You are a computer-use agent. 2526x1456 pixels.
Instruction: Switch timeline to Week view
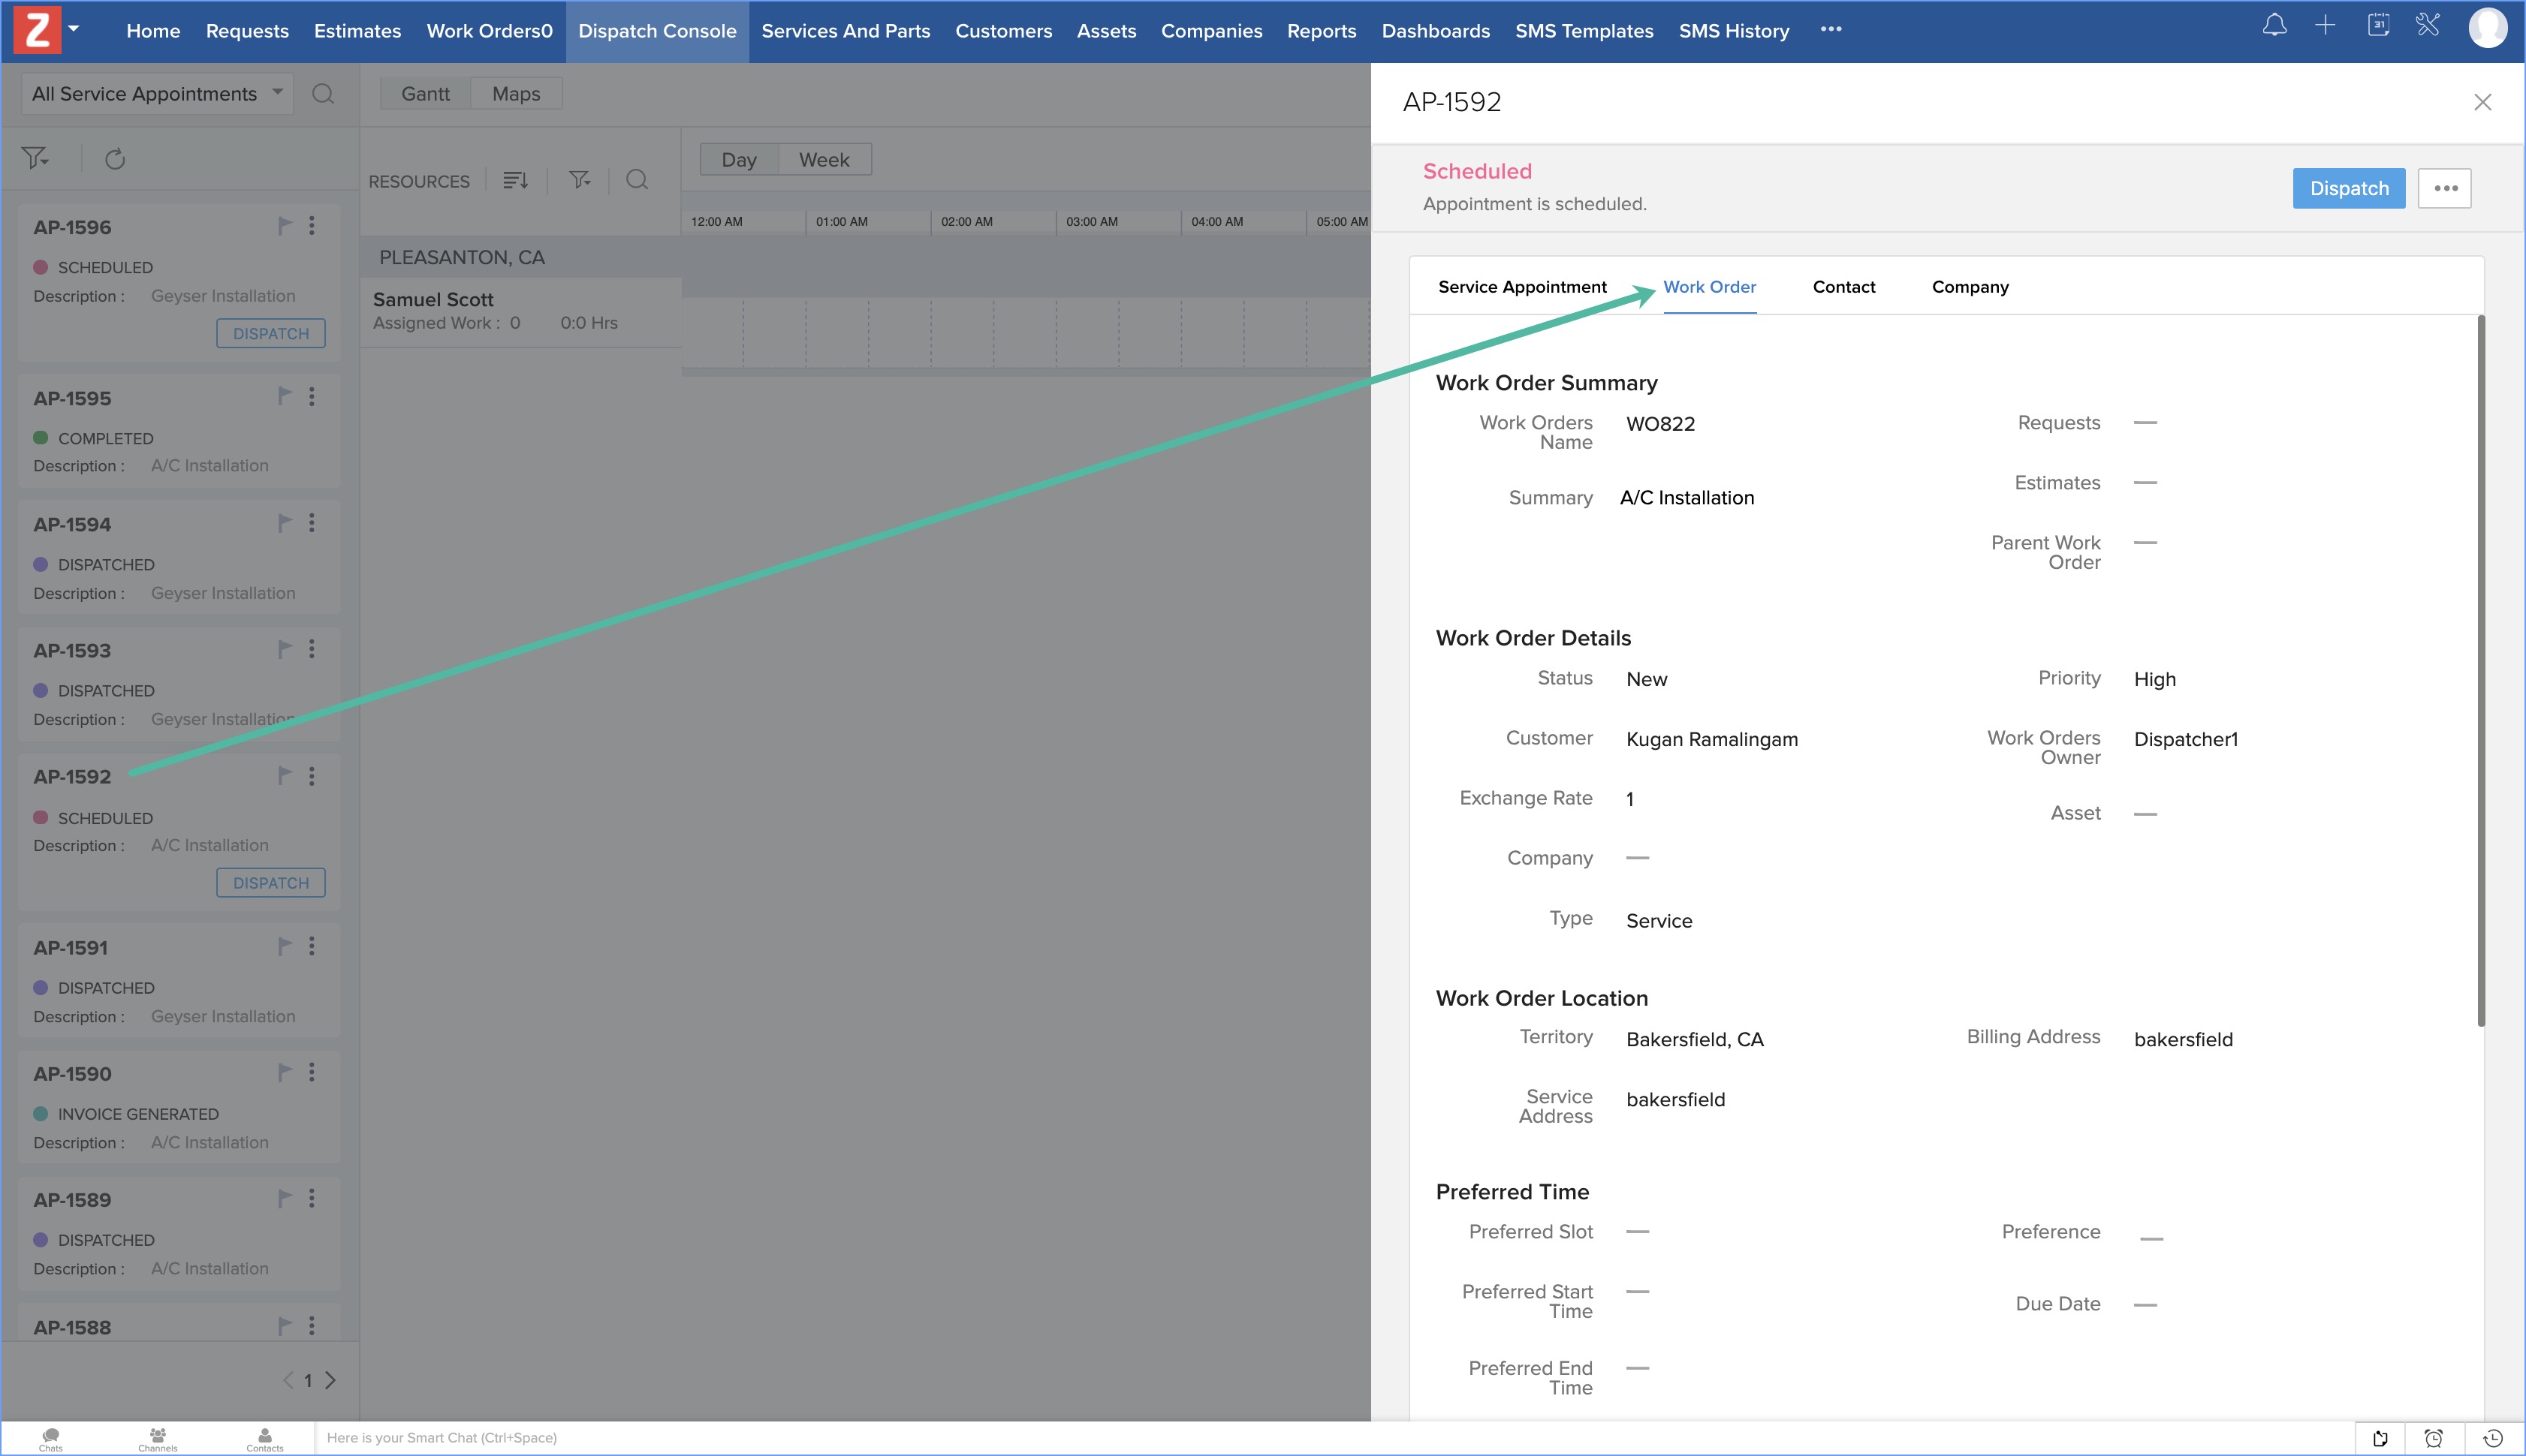pos(823,160)
